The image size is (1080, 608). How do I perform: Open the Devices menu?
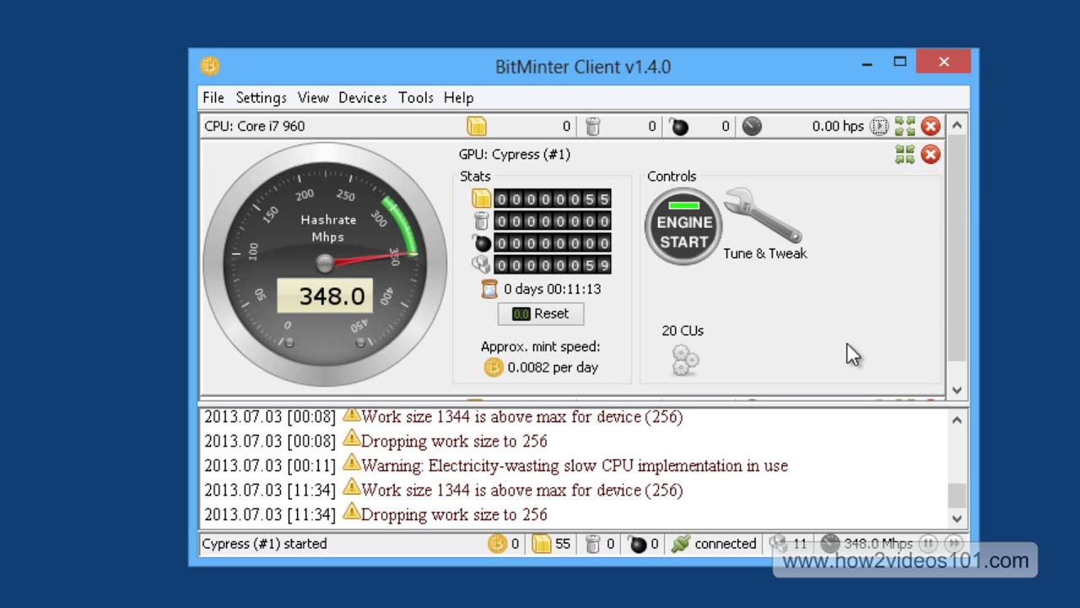tap(363, 98)
